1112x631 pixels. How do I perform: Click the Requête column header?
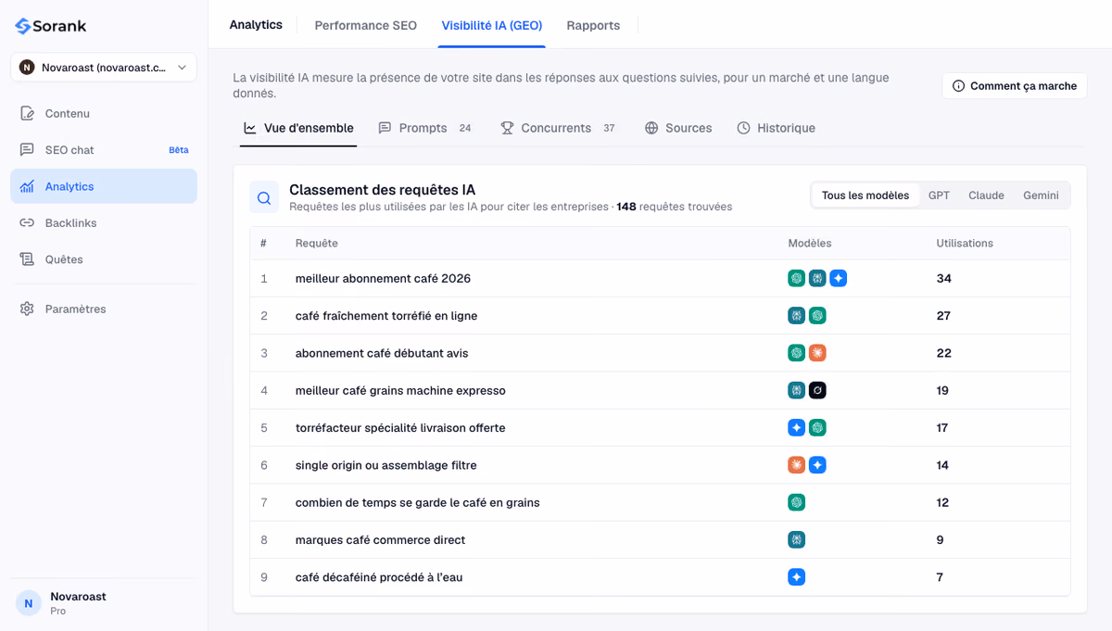[317, 244]
